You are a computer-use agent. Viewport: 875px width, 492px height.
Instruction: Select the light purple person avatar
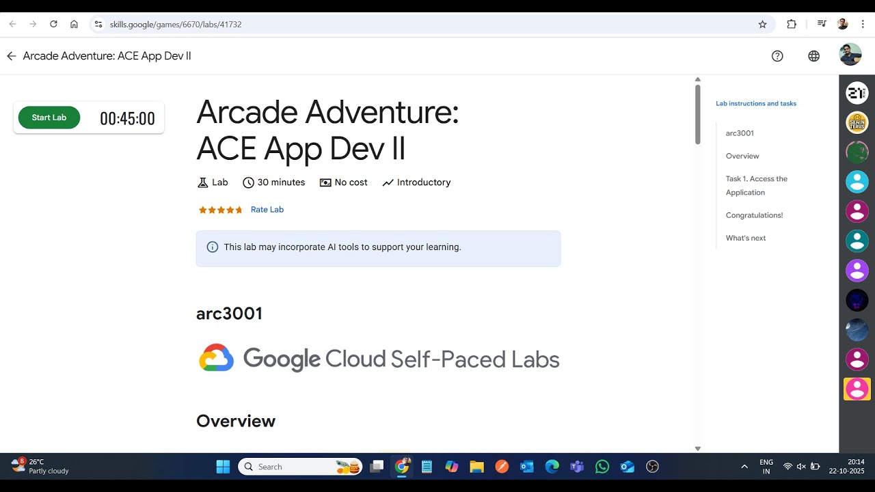pos(857,271)
